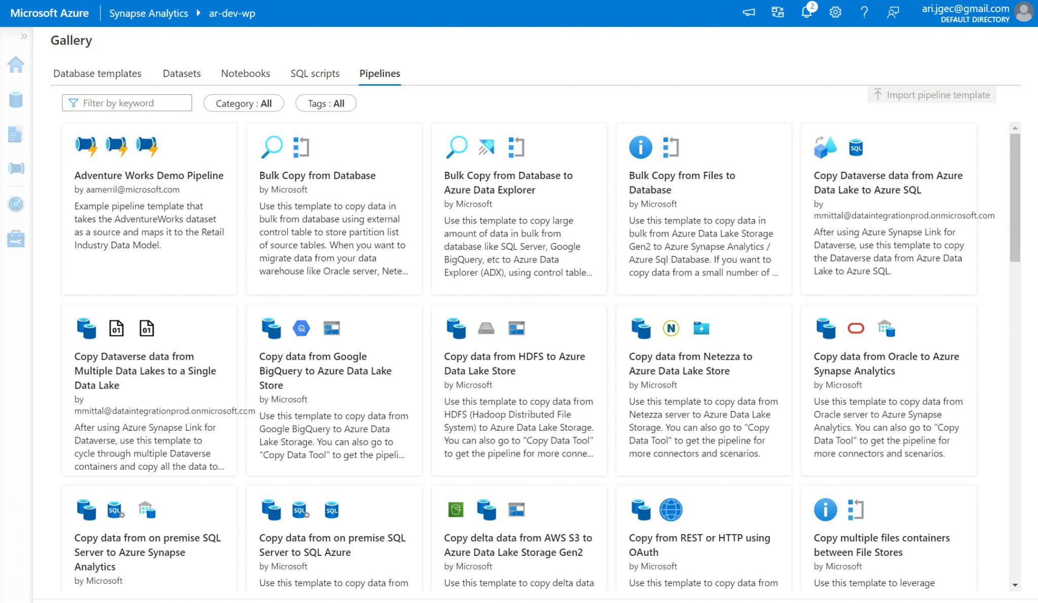Expand the left navigation chevrons
Screen dimensions: 1038x603
24,36
